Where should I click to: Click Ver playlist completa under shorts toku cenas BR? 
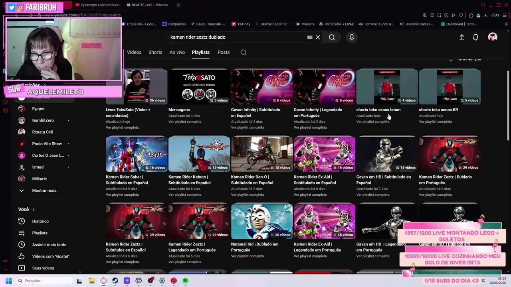[x=436, y=122]
